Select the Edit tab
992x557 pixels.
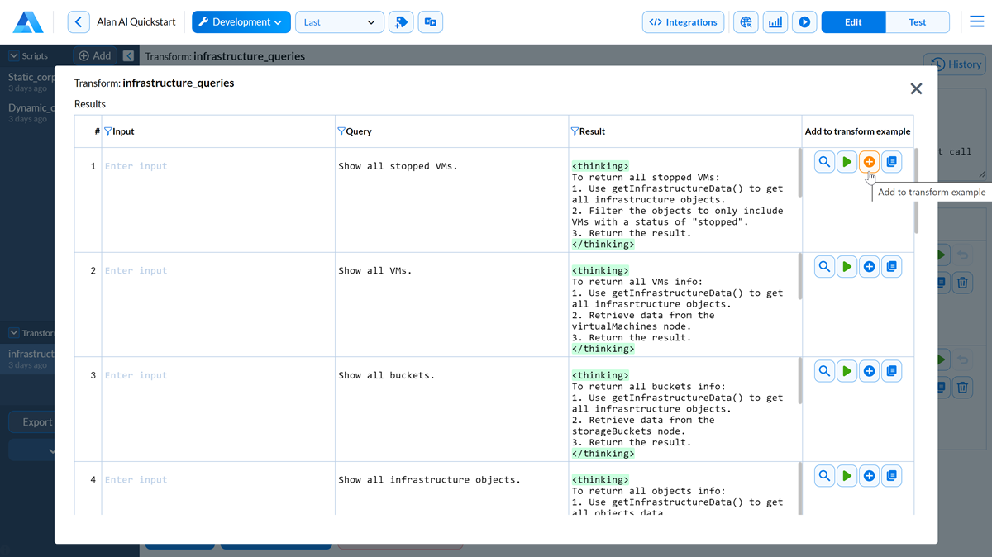pos(853,22)
